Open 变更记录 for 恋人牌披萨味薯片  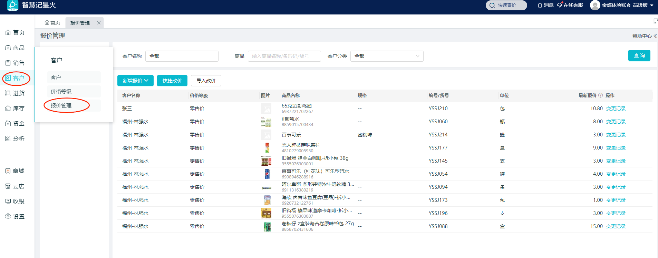(x=616, y=148)
